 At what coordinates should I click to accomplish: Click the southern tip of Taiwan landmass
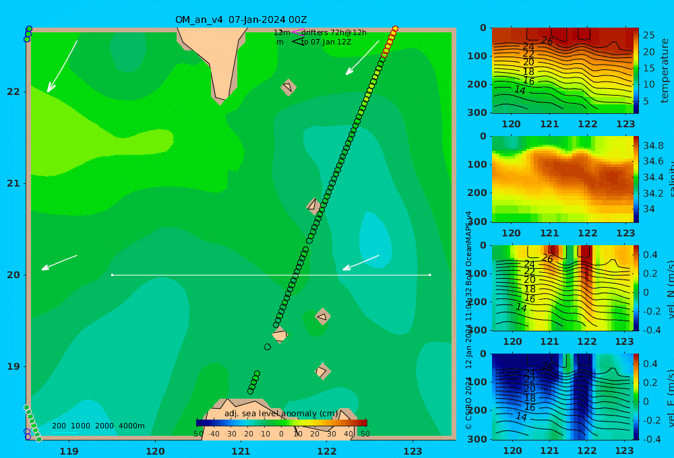point(222,99)
